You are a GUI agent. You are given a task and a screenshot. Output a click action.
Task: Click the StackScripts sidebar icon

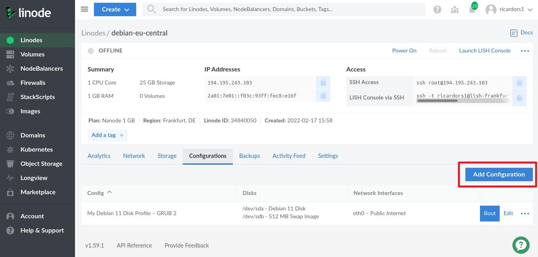pyautogui.click(x=10, y=97)
